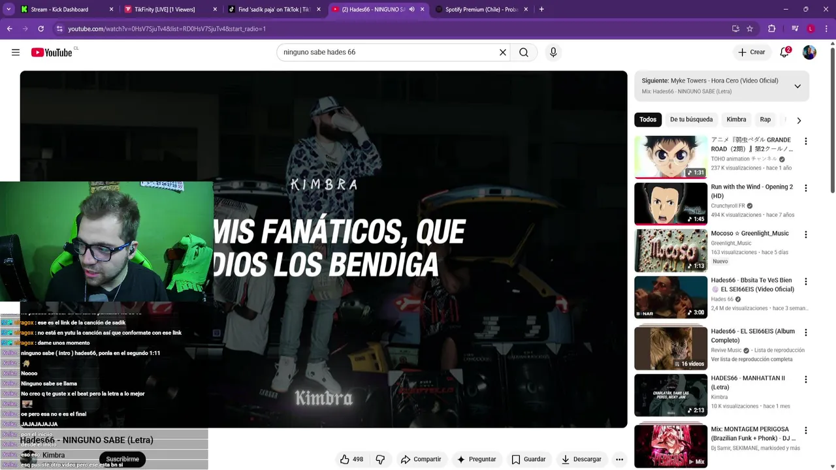Open Bbsita Te VeS Bien thumbnail
Image resolution: width=836 pixels, height=470 pixels.
click(x=671, y=297)
